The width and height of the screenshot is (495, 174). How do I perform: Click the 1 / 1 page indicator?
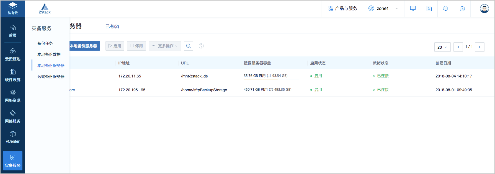pos(469,47)
